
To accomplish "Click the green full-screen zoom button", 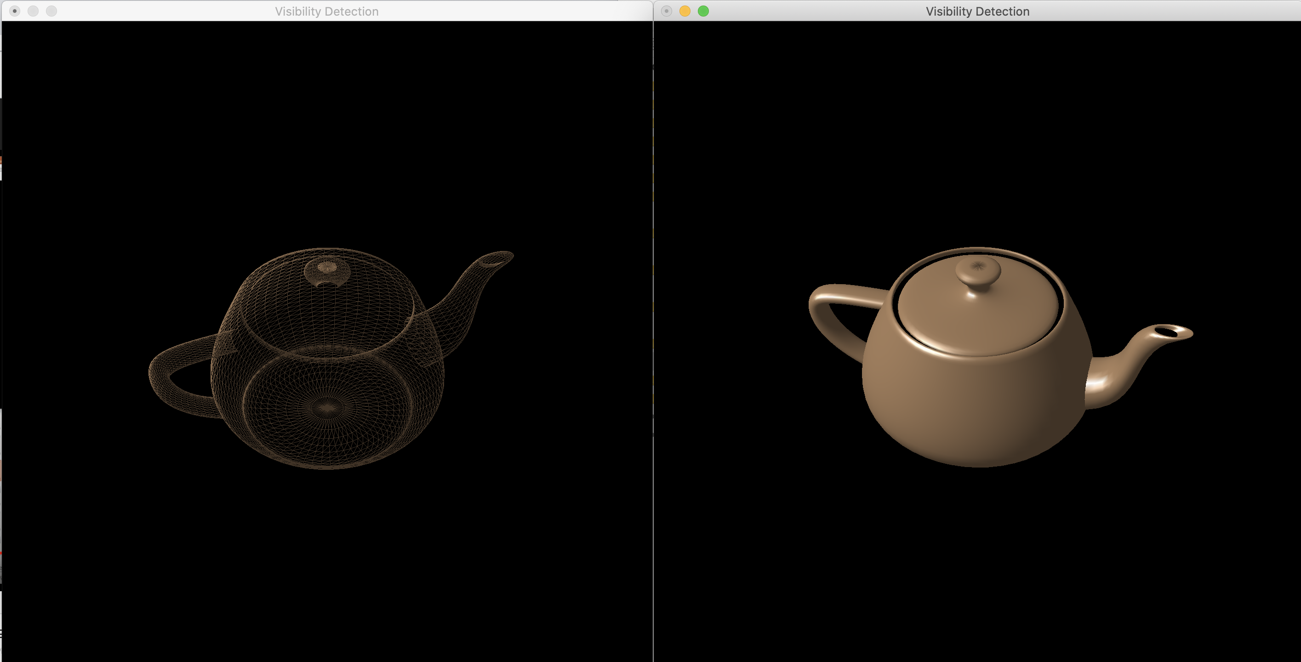I will [x=703, y=11].
